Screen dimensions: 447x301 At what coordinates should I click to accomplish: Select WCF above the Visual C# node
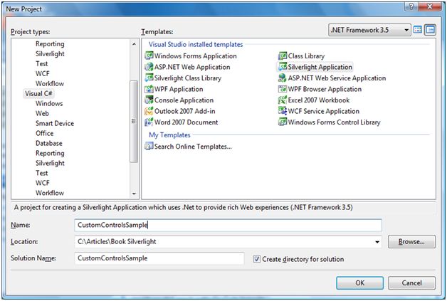[x=43, y=73]
